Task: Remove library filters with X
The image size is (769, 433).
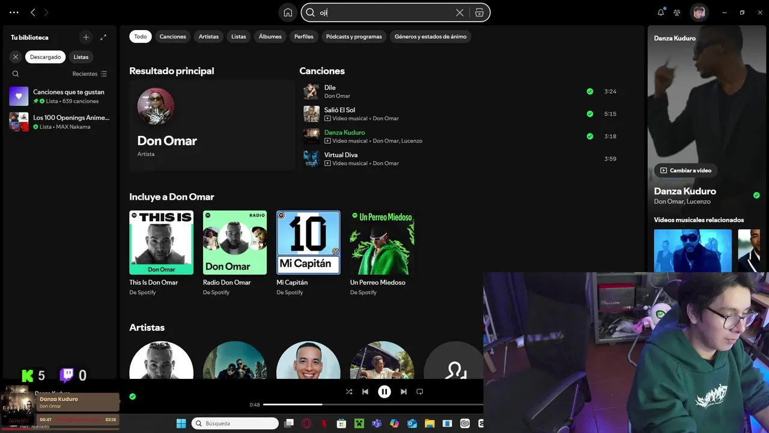Action: click(16, 57)
